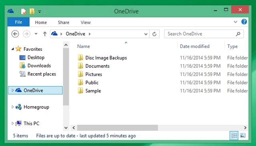
Task: Go up one level with Up arrow
Action: (45, 34)
